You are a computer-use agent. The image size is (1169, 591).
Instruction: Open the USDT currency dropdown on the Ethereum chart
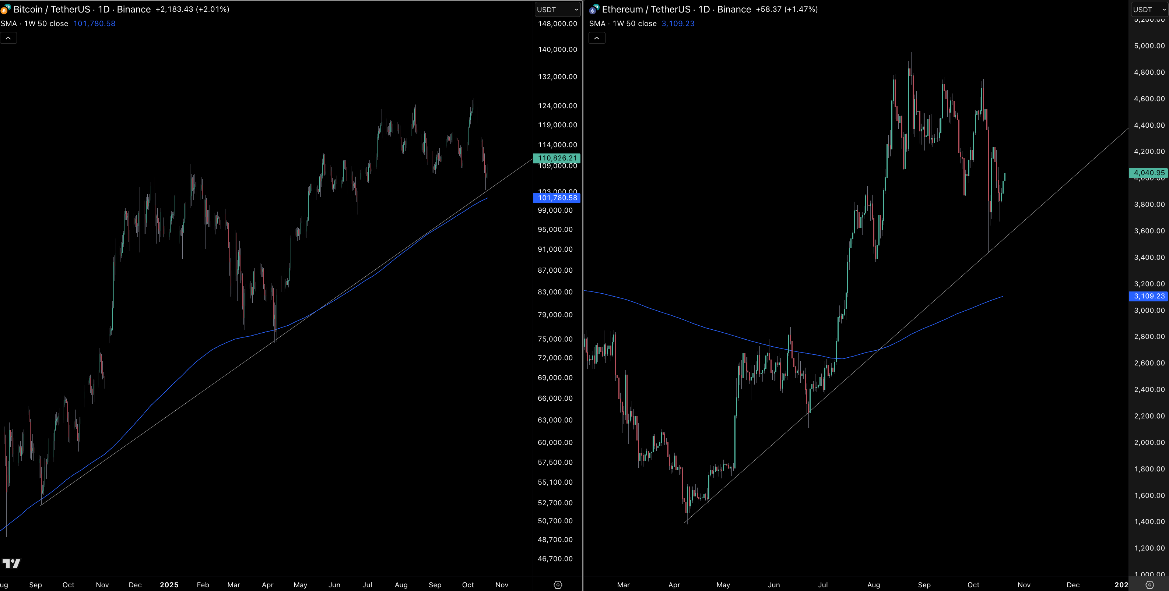pyautogui.click(x=1149, y=10)
